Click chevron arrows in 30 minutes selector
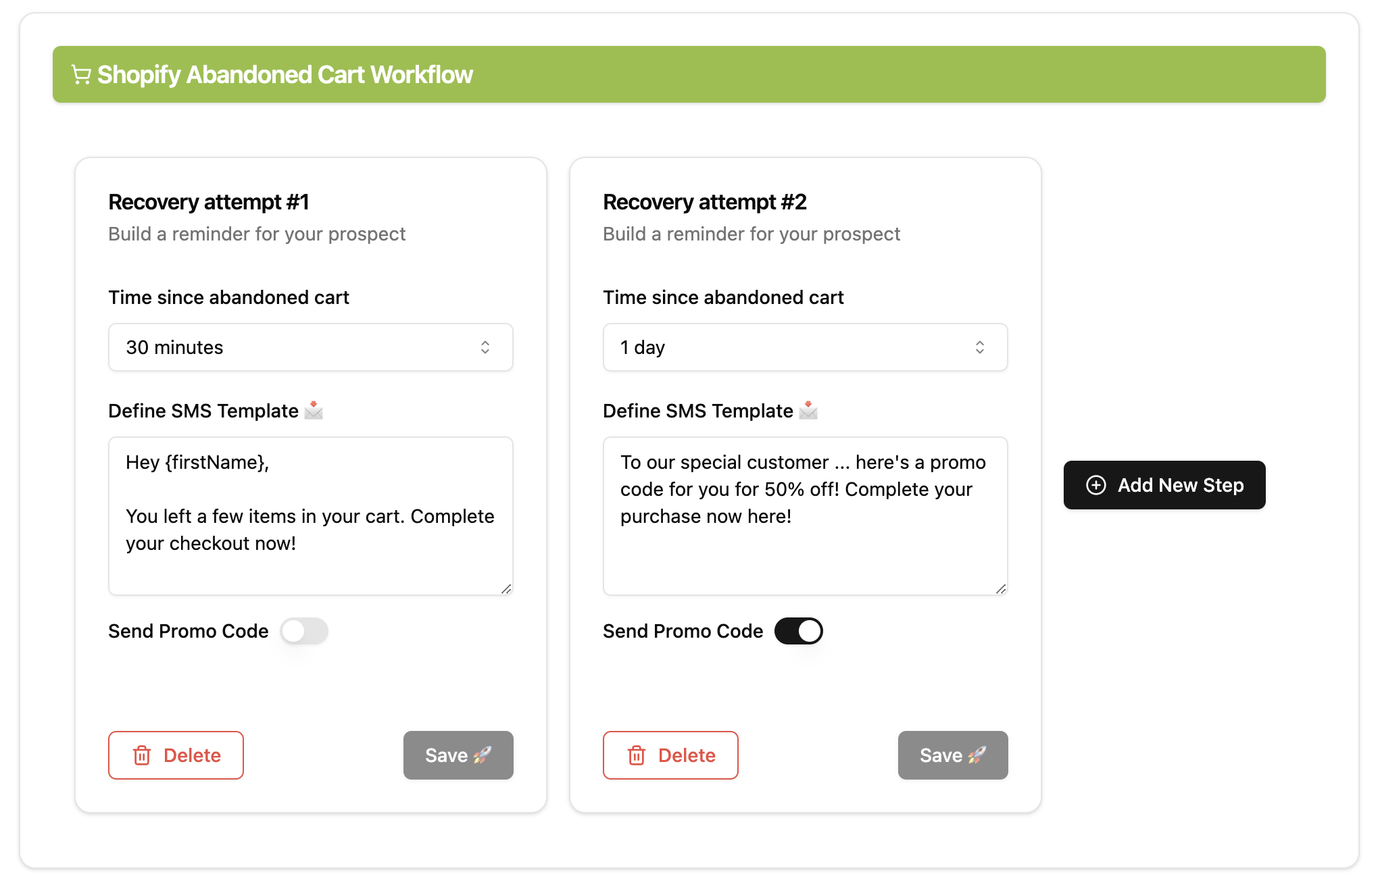Image resolution: width=1380 pixels, height=889 pixels. tap(485, 347)
